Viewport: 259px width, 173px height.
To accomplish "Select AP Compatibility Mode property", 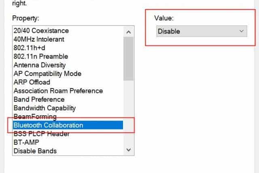I will point(47,74).
